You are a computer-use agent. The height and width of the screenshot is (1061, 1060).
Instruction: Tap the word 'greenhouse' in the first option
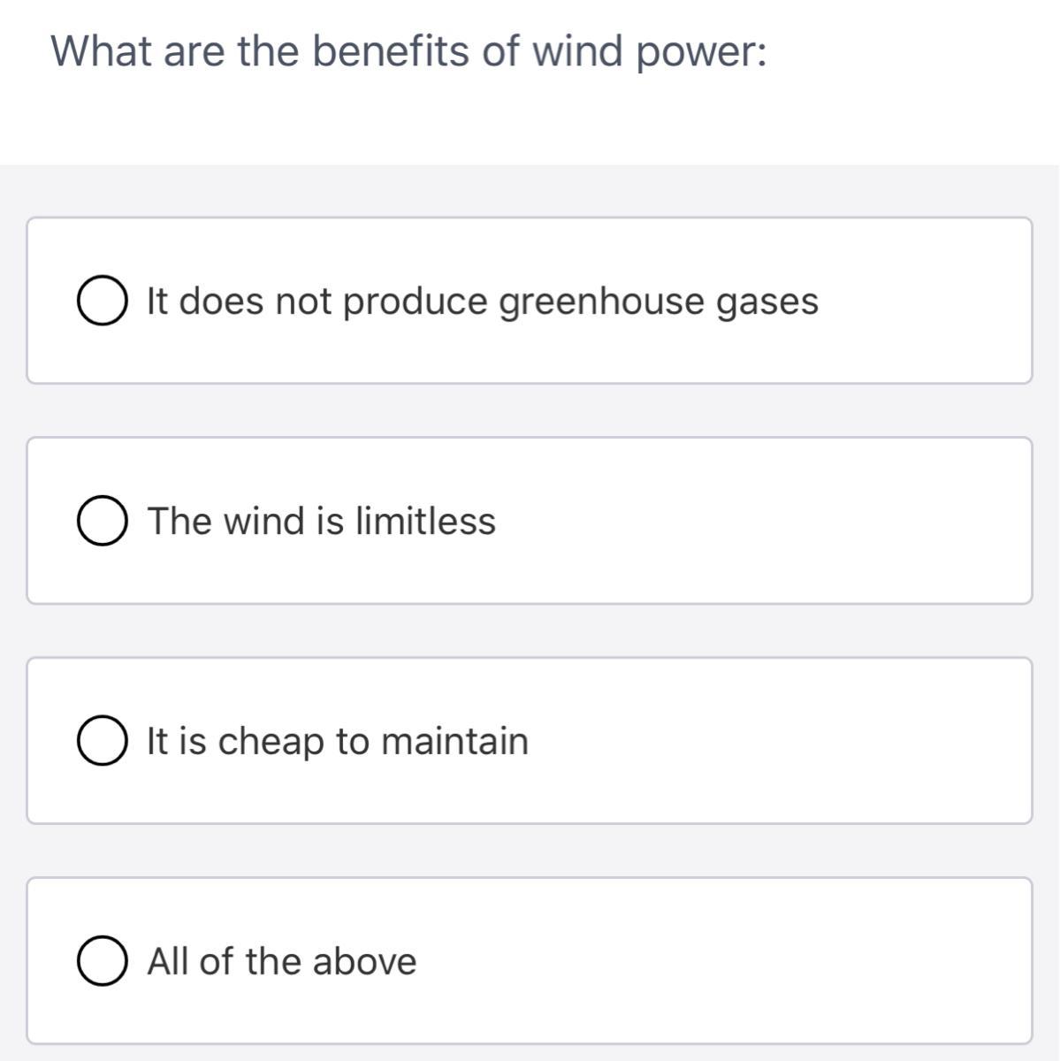coord(601,302)
